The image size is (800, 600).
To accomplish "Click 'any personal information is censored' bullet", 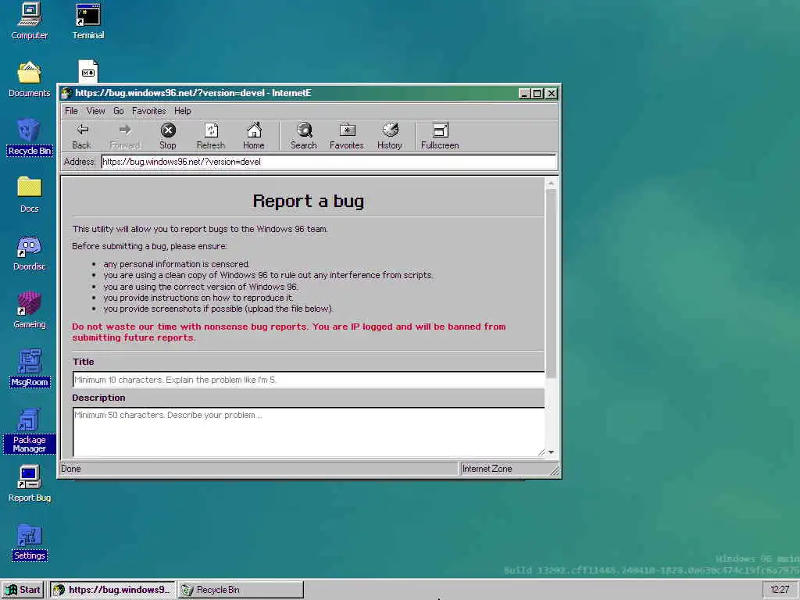I will click(x=177, y=264).
